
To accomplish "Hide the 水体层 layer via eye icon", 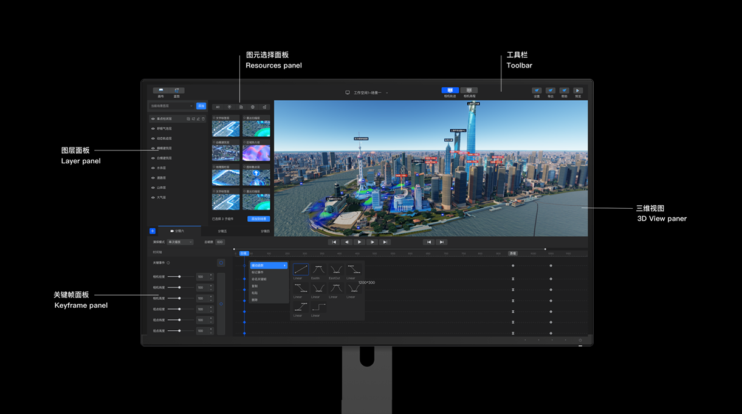I will coord(153,168).
